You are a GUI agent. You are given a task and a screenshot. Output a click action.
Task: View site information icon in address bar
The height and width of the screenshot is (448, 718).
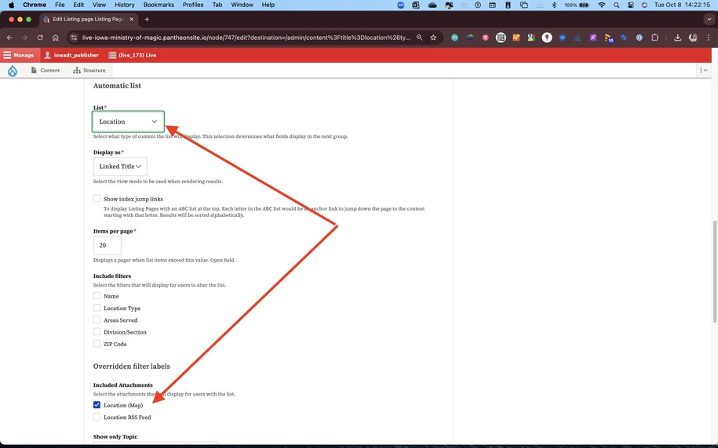coord(74,38)
